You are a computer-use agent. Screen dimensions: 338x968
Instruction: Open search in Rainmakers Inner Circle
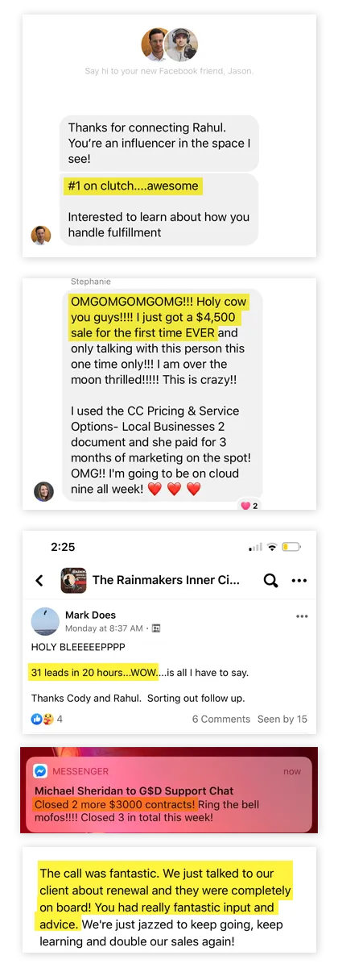click(270, 580)
